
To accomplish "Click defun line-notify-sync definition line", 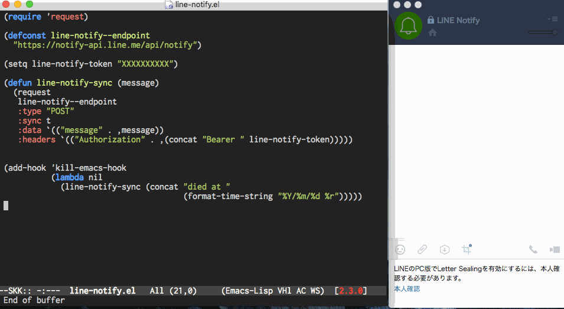I will [81, 83].
